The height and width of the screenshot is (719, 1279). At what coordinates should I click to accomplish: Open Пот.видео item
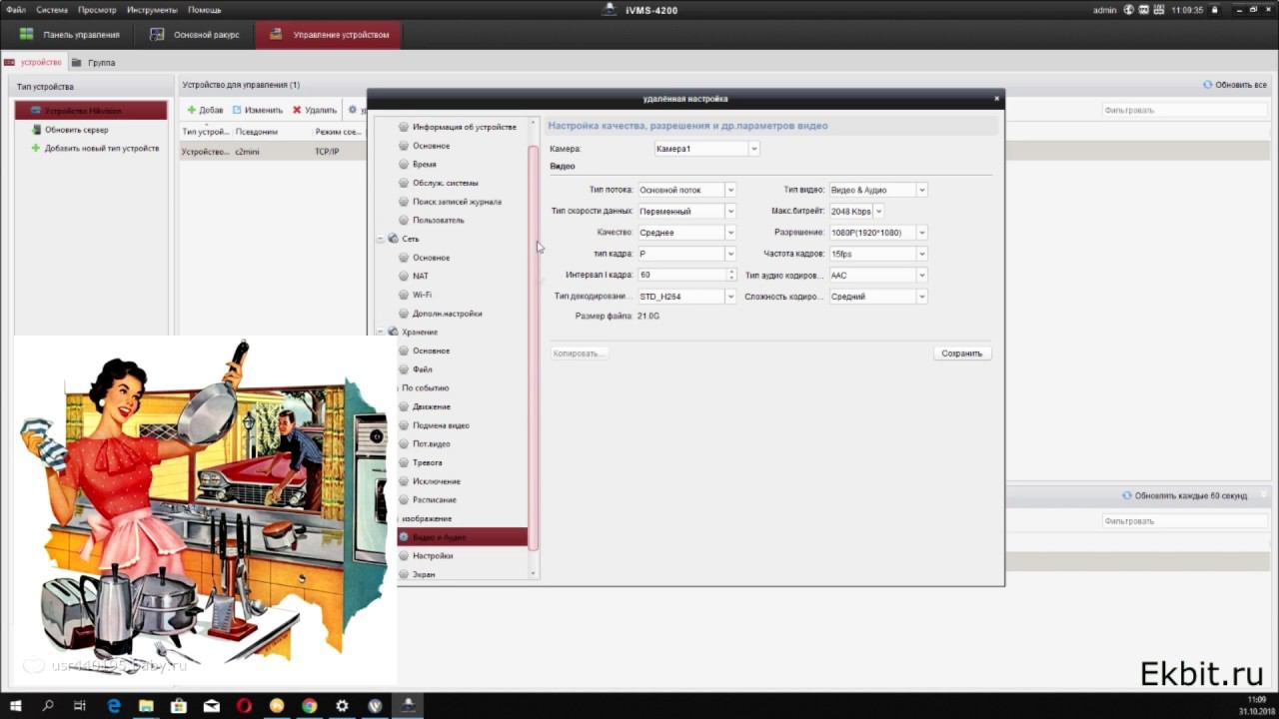tap(431, 443)
